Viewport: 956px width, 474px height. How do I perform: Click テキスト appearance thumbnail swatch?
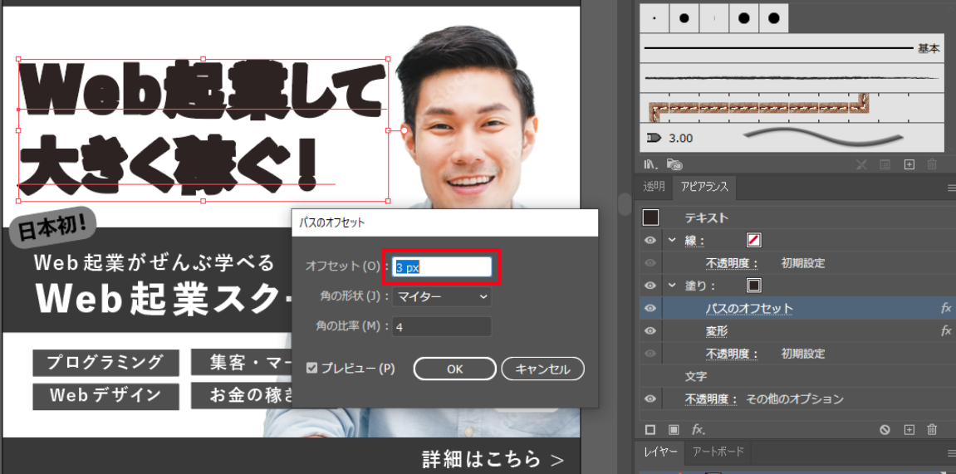pyautogui.click(x=651, y=217)
